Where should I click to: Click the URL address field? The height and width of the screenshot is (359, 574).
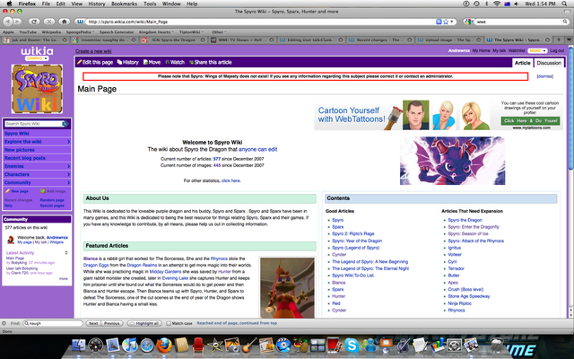point(261,22)
